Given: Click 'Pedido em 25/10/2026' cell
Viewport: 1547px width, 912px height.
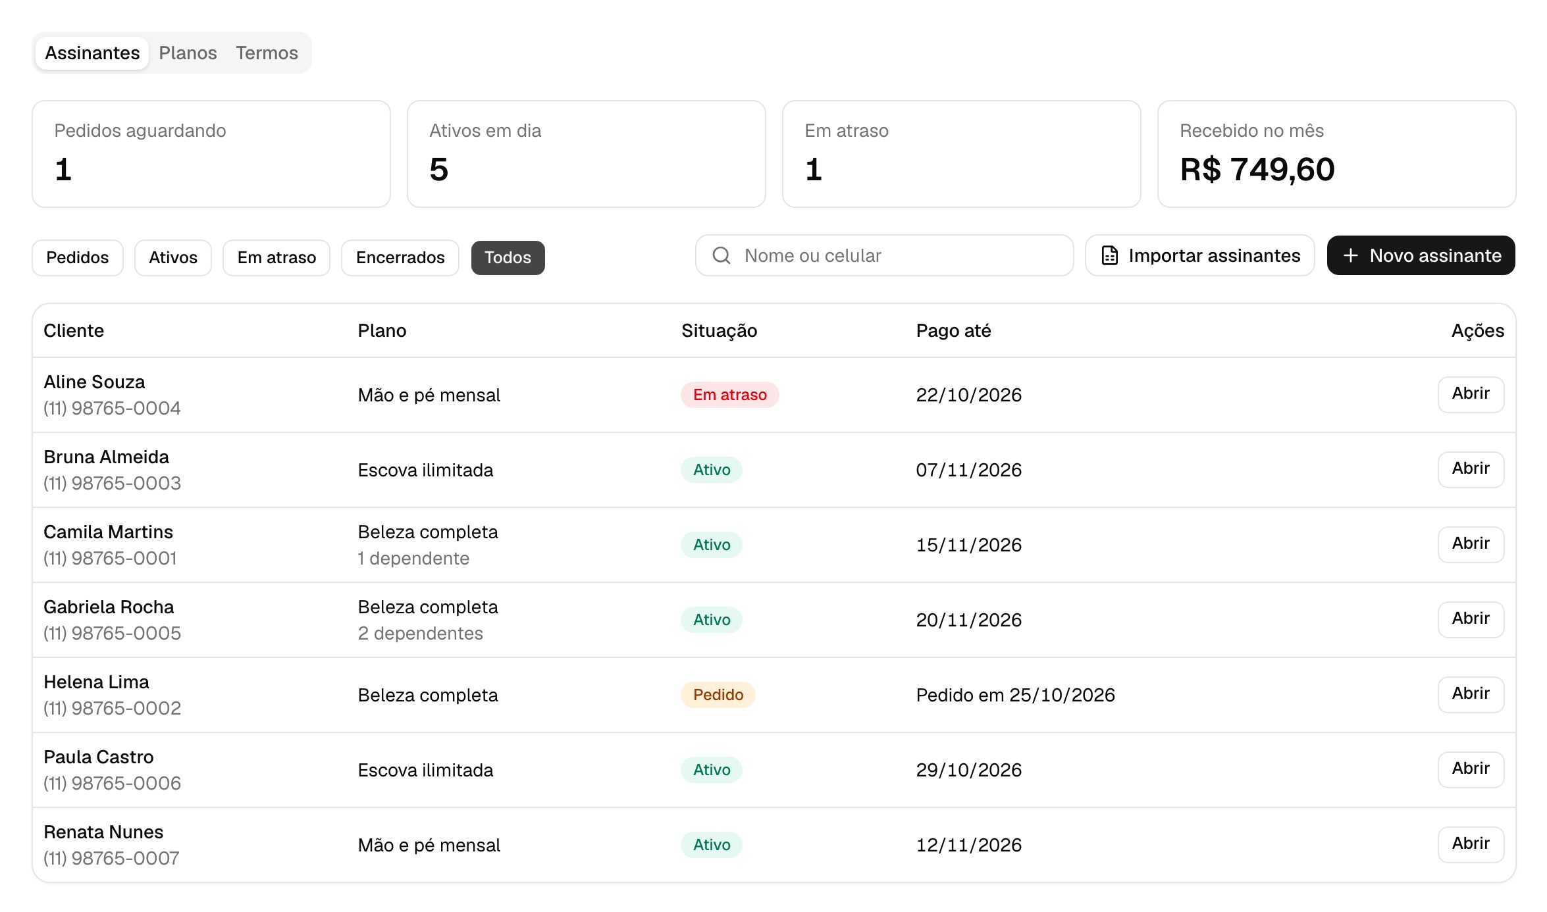Looking at the screenshot, I should click(x=1015, y=695).
